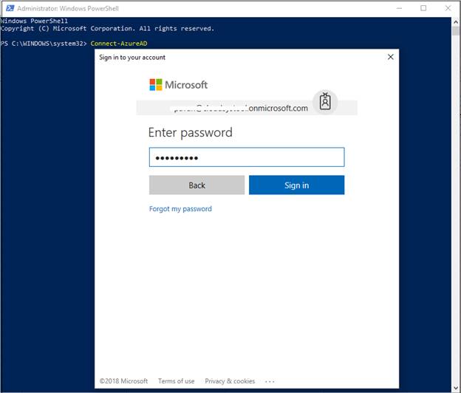461x393 pixels.
Task: Close the Sign in to your account dialog
Action: pyautogui.click(x=390, y=57)
